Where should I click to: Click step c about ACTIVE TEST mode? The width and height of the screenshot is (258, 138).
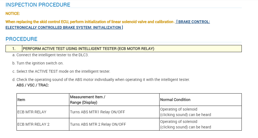(63, 71)
